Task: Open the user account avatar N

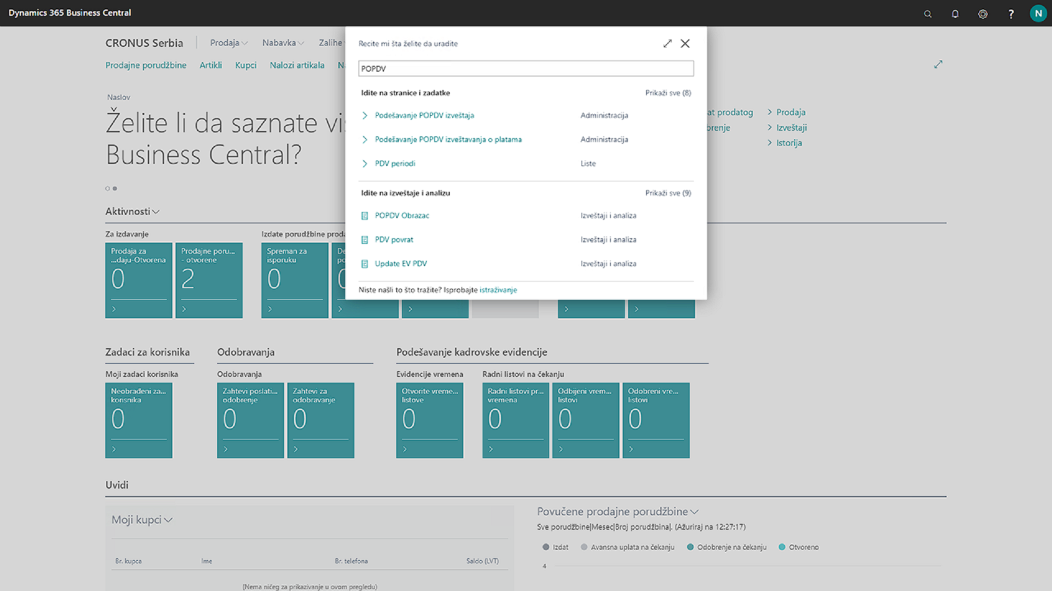Action: [x=1038, y=13]
